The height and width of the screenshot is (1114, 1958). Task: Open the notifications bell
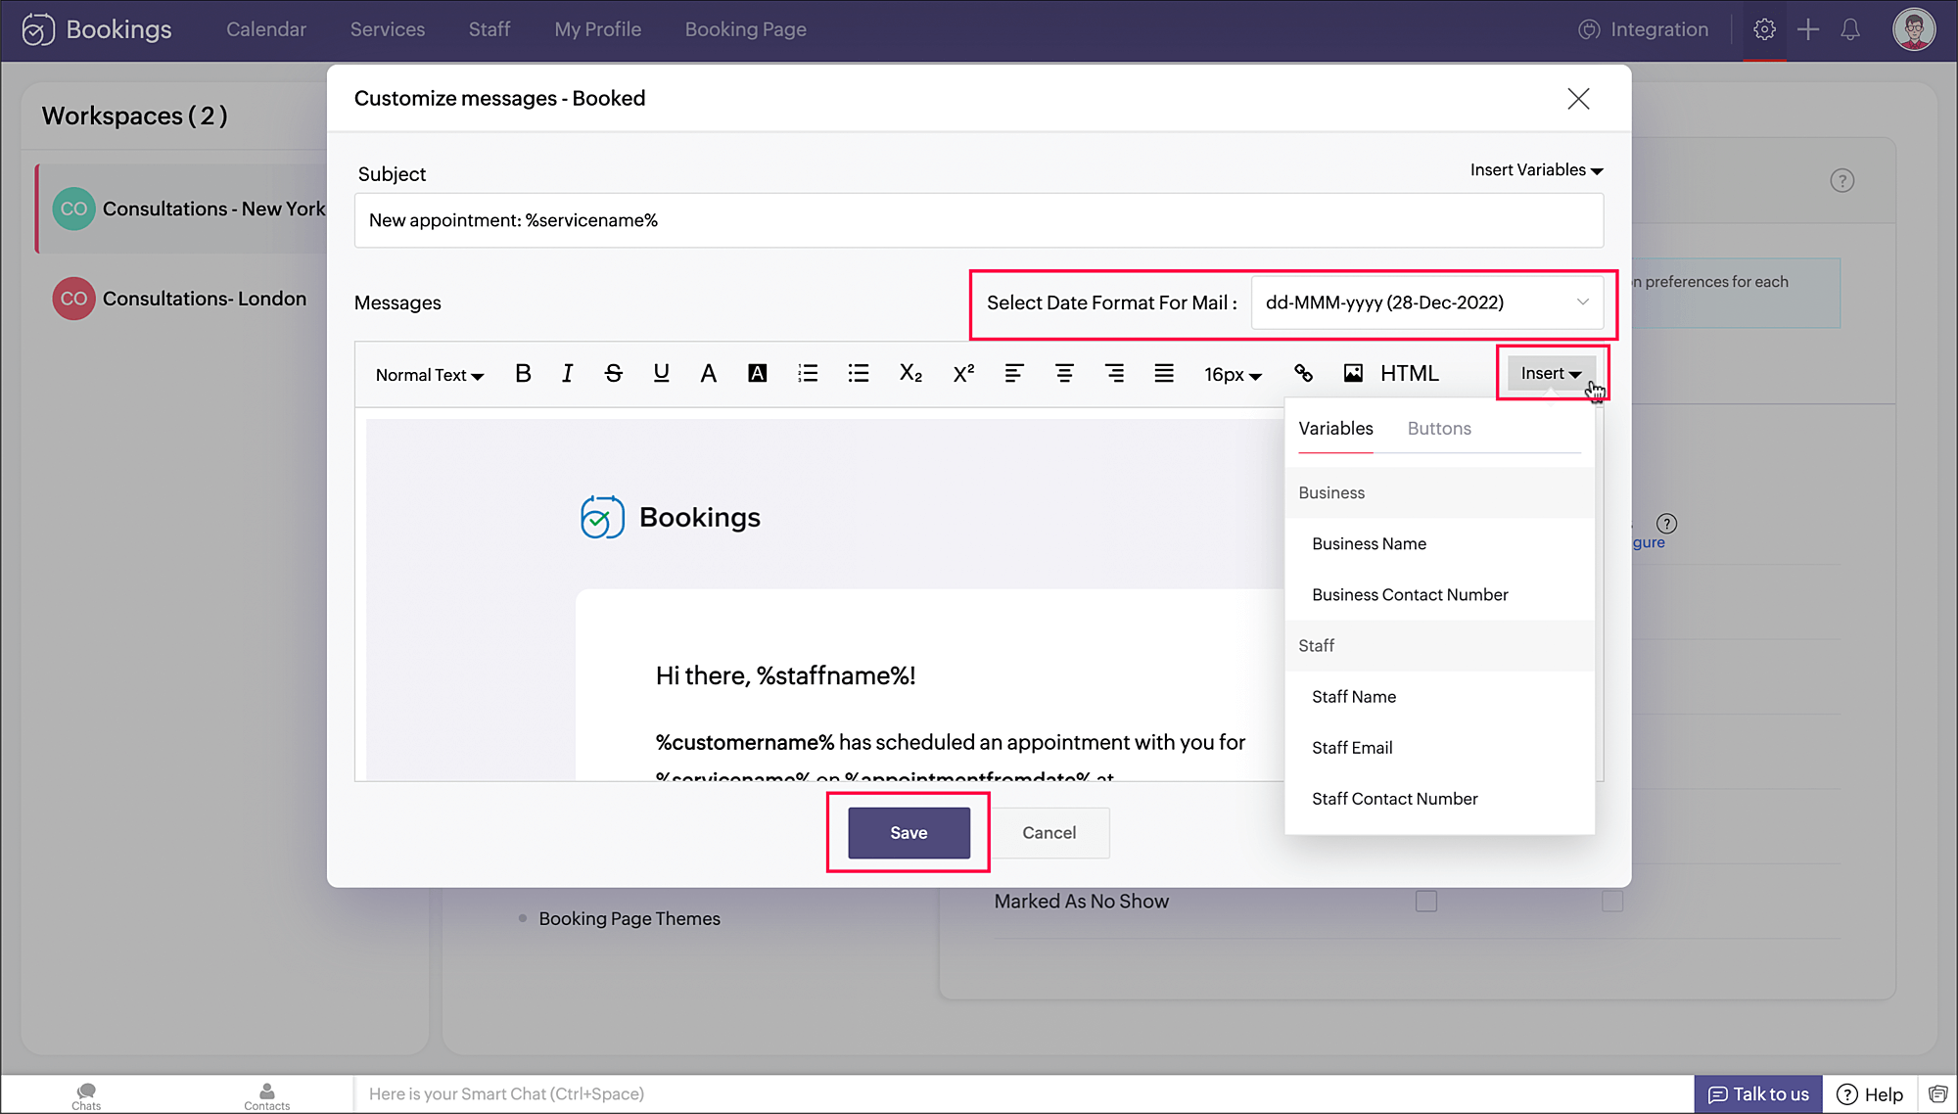tap(1850, 29)
